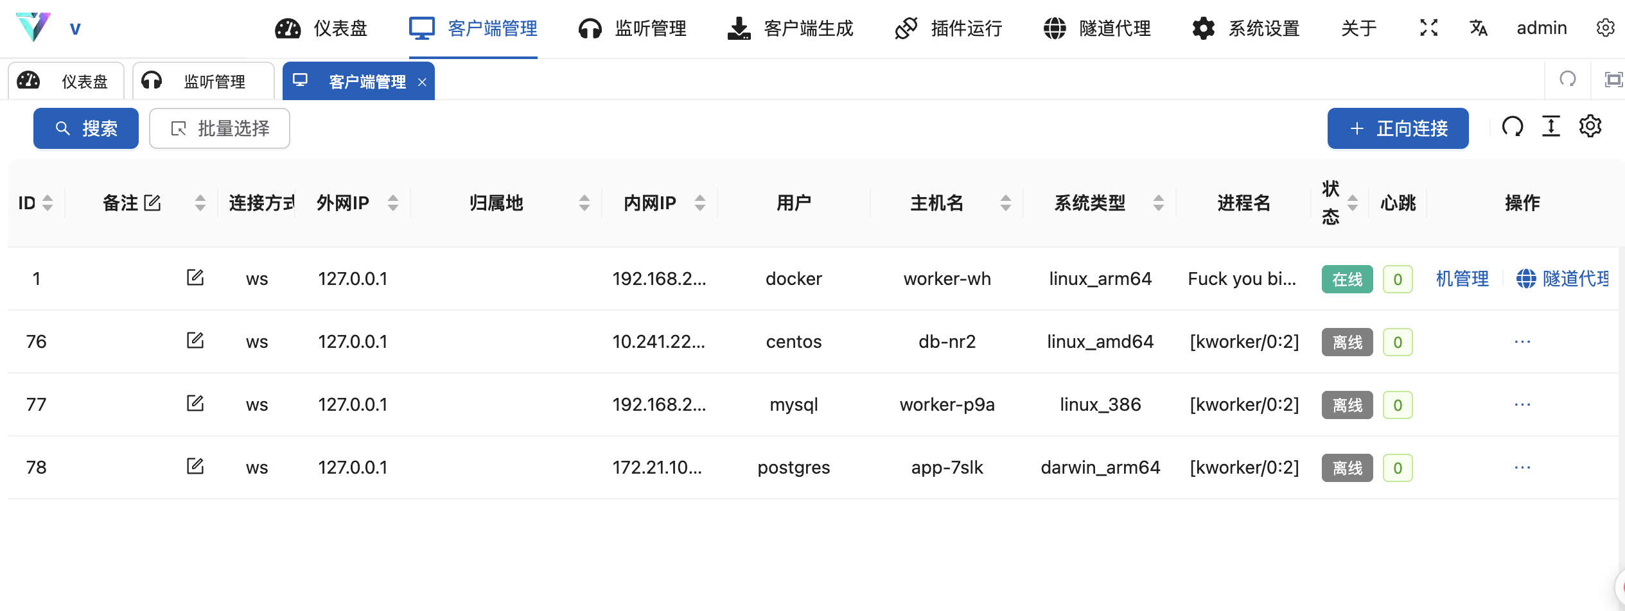Screen dimensions: 1625x611
Task: Click the 搜索 button
Action: (86, 128)
